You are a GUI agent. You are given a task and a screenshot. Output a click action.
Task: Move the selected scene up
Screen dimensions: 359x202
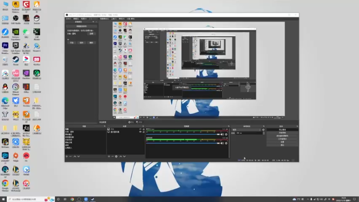pos(74,156)
